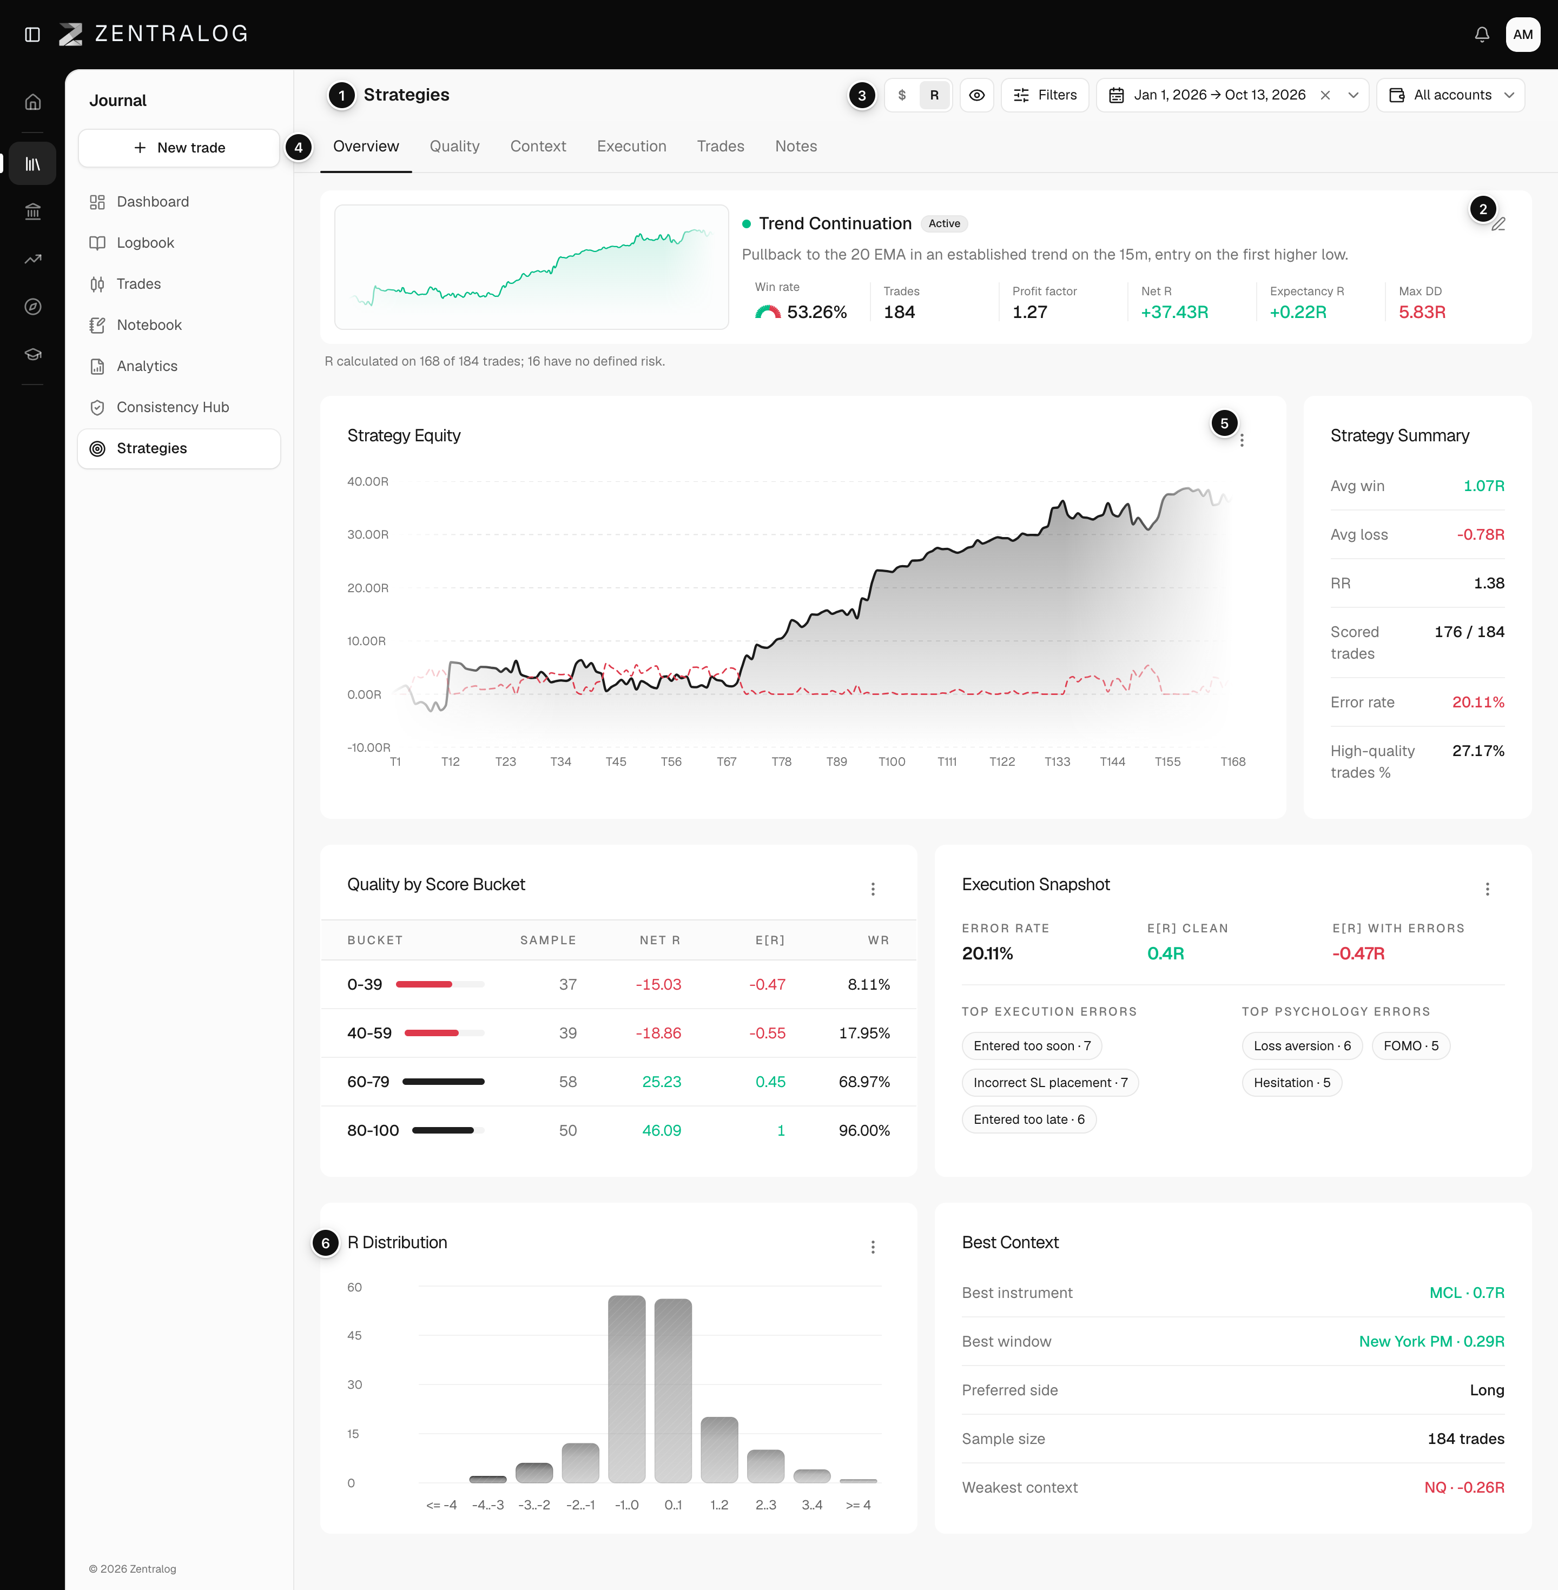
Task: Toggle the sidebar panel icon
Action: tap(33, 35)
